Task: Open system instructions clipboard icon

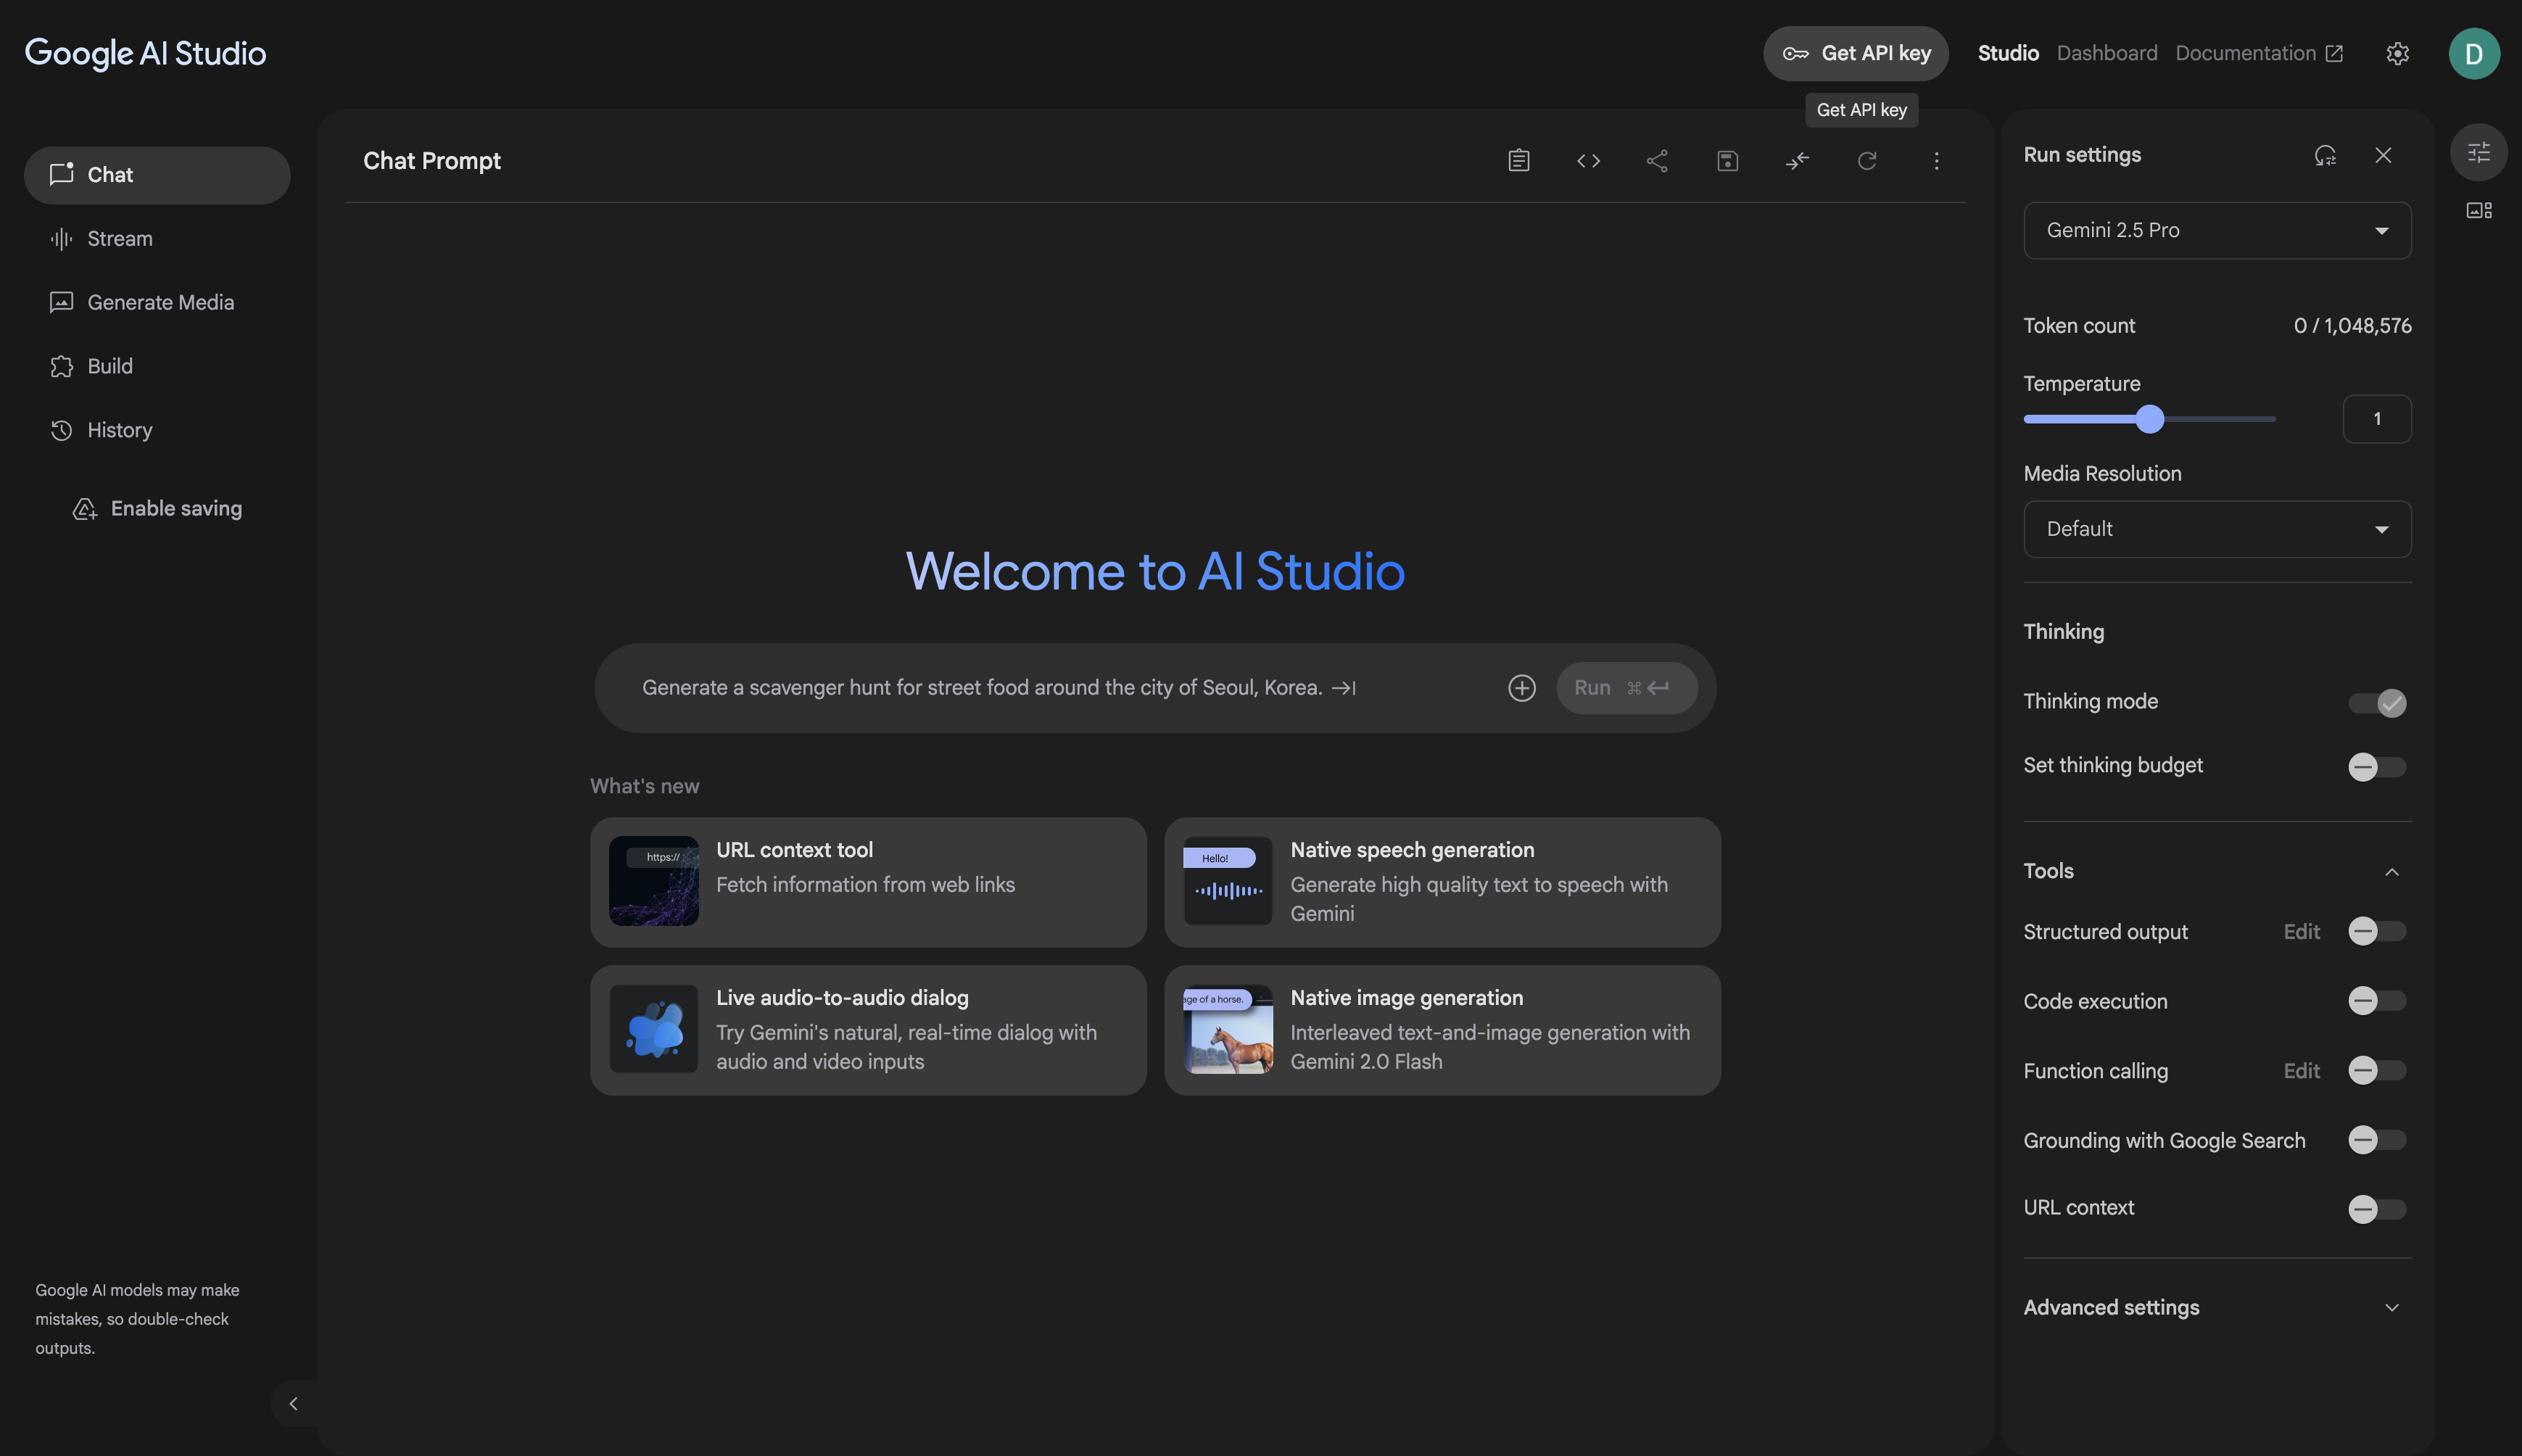Action: 1518,160
